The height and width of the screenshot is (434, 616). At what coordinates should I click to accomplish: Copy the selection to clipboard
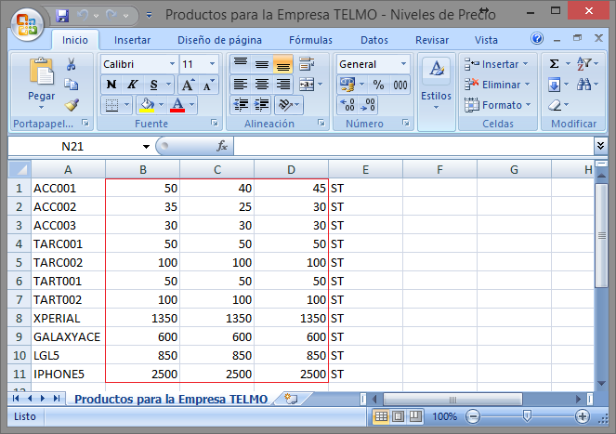(x=72, y=85)
